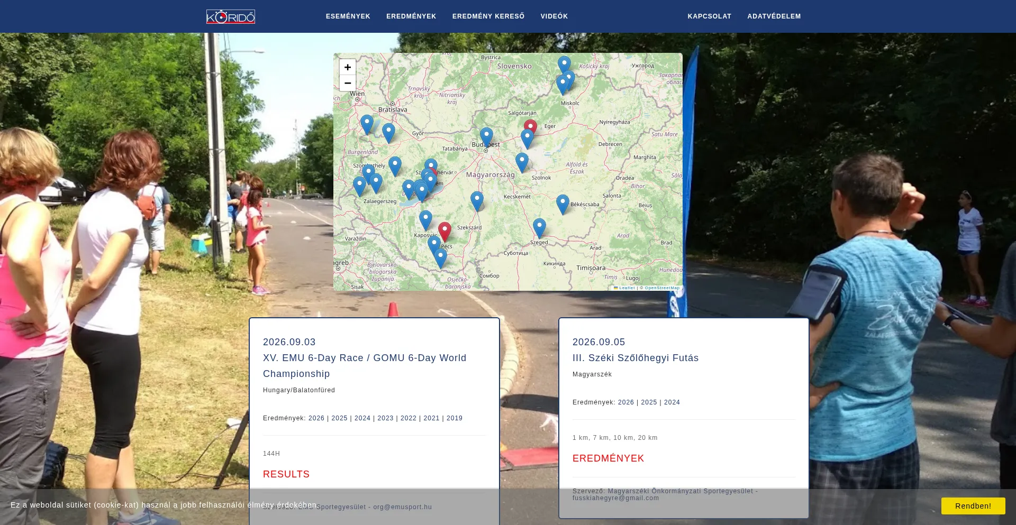The height and width of the screenshot is (525, 1016).
Task: Open XV. EMU 6-Day Race event title
Action: point(365,366)
